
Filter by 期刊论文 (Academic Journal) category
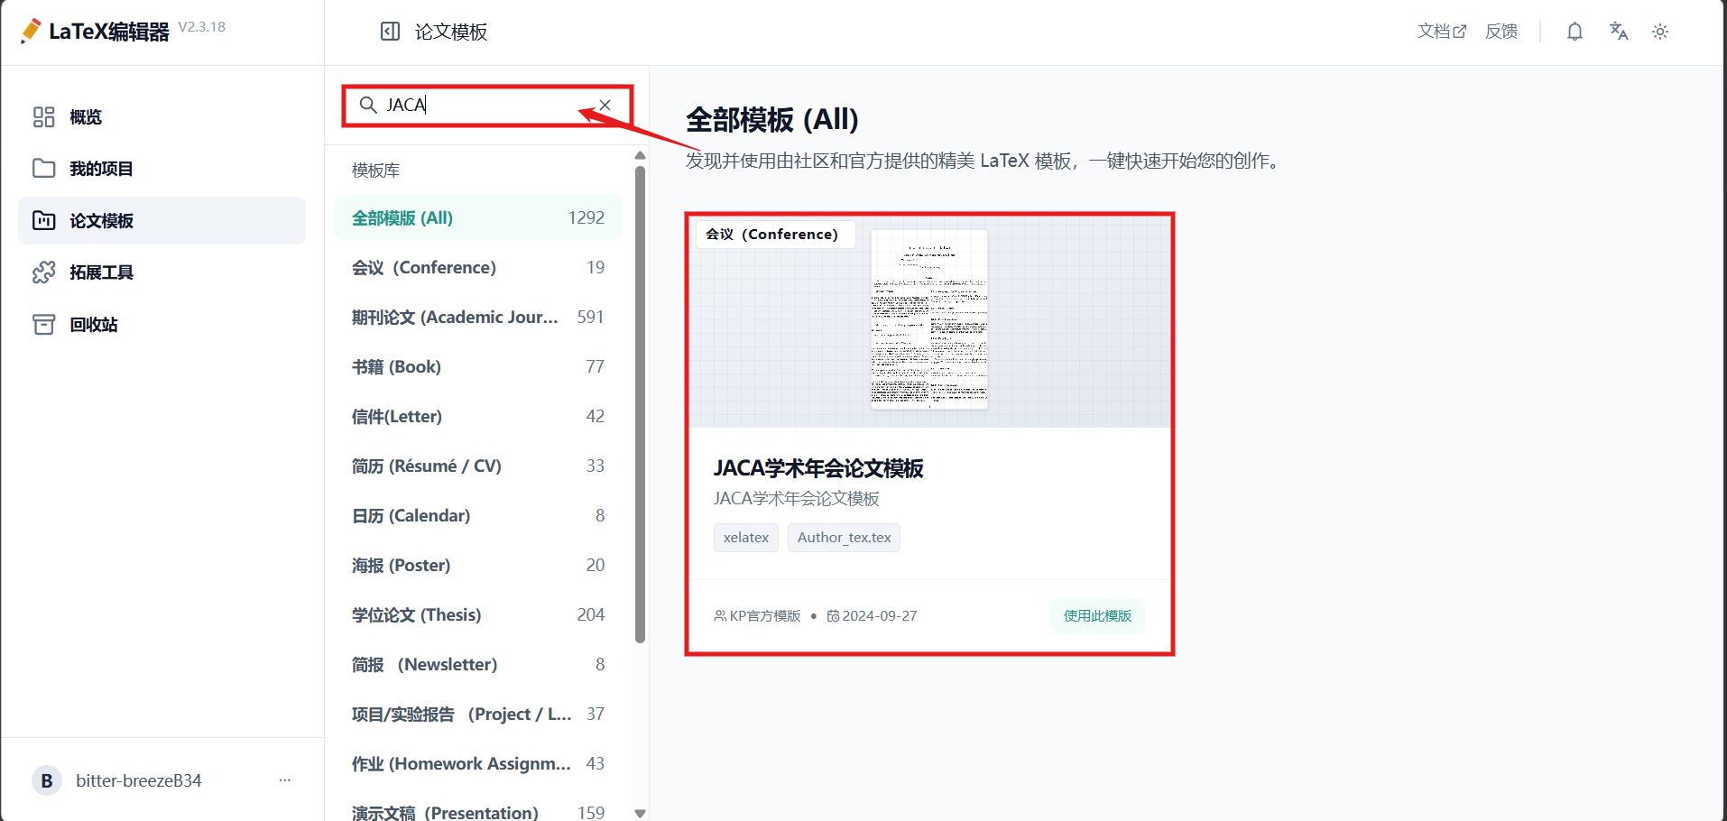point(478,318)
